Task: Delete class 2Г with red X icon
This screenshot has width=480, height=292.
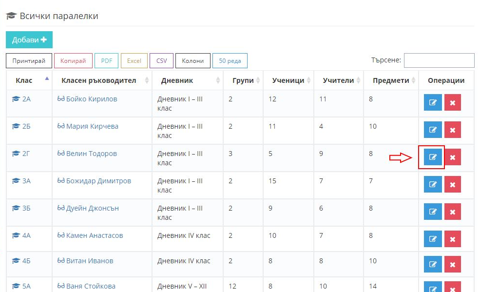Action: point(452,157)
